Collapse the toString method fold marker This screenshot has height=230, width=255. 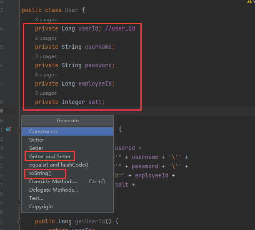19,130
